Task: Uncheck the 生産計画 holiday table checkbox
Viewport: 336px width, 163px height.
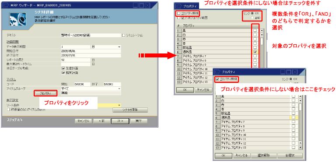Action: pos(63,68)
